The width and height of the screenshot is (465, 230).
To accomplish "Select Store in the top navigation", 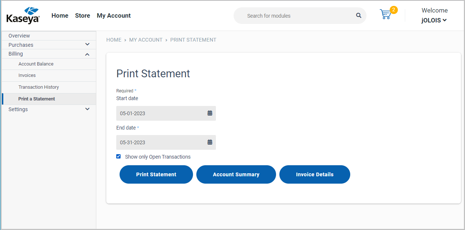I will 82,15.
